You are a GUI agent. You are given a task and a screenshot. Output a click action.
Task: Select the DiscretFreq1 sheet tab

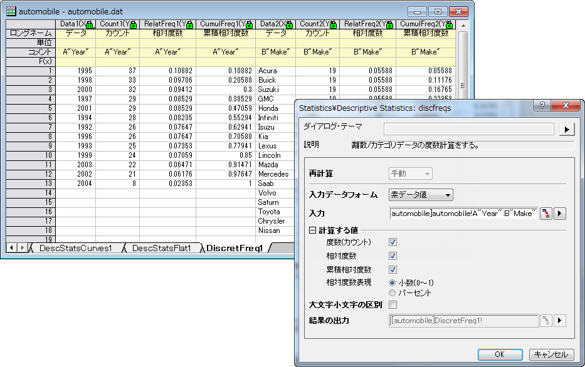pos(235,248)
